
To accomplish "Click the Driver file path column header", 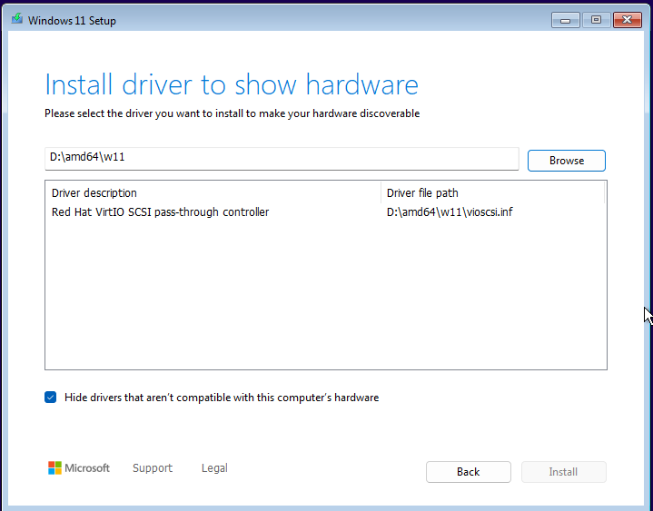I will coord(492,192).
